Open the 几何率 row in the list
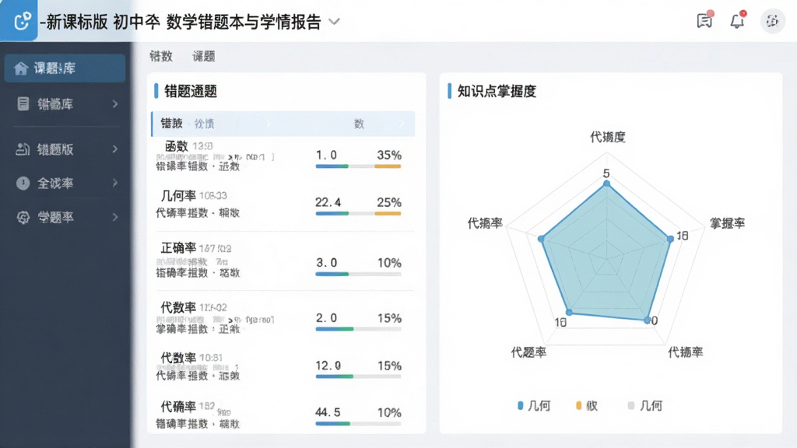This screenshot has width=797, height=448. [283, 204]
